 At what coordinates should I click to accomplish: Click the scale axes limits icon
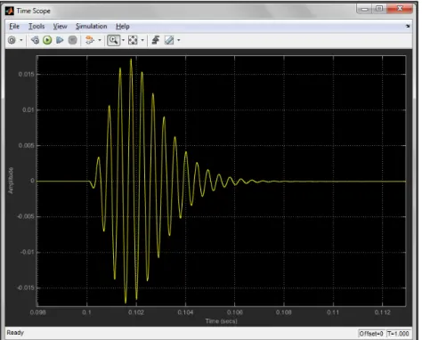pos(133,40)
